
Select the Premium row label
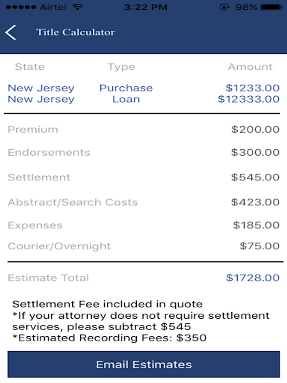point(33,129)
